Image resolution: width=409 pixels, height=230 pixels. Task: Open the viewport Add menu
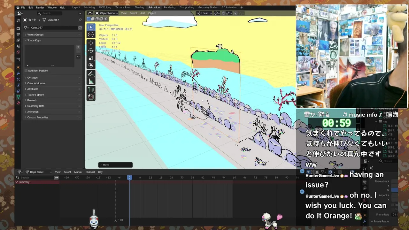[143, 13]
